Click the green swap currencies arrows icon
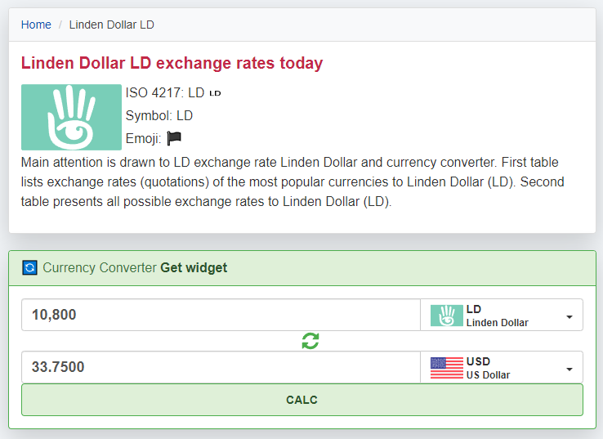The height and width of the screenshot is (439, 603). [310, 341]
